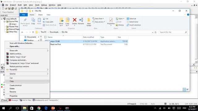Viewport: 198px width, 111px height.
Task: Go back with Explorer back arrow
Action: point(22,32)
